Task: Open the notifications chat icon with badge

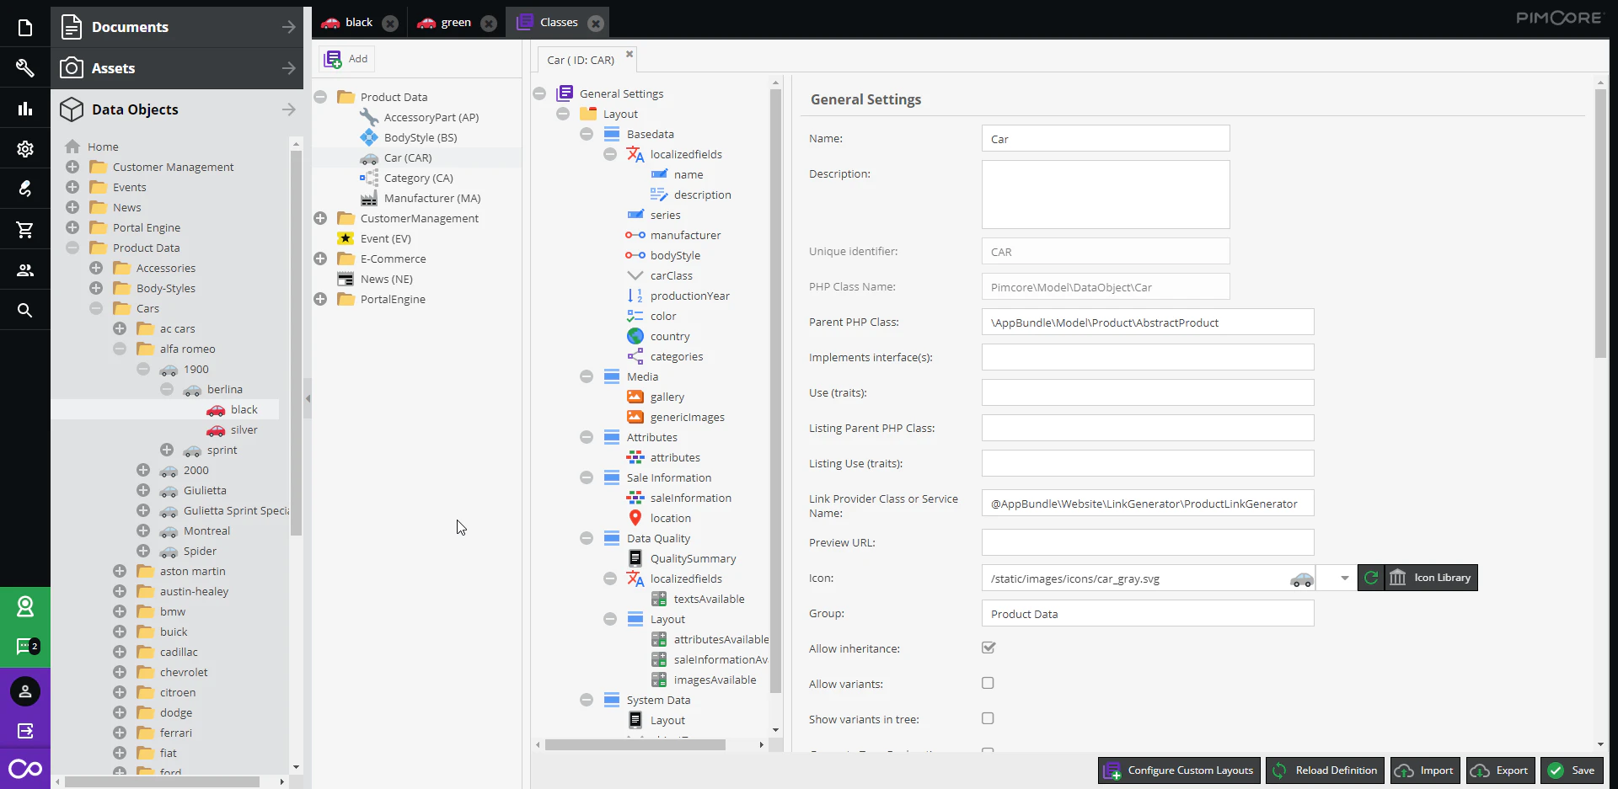Action: [x=25, y=647]
